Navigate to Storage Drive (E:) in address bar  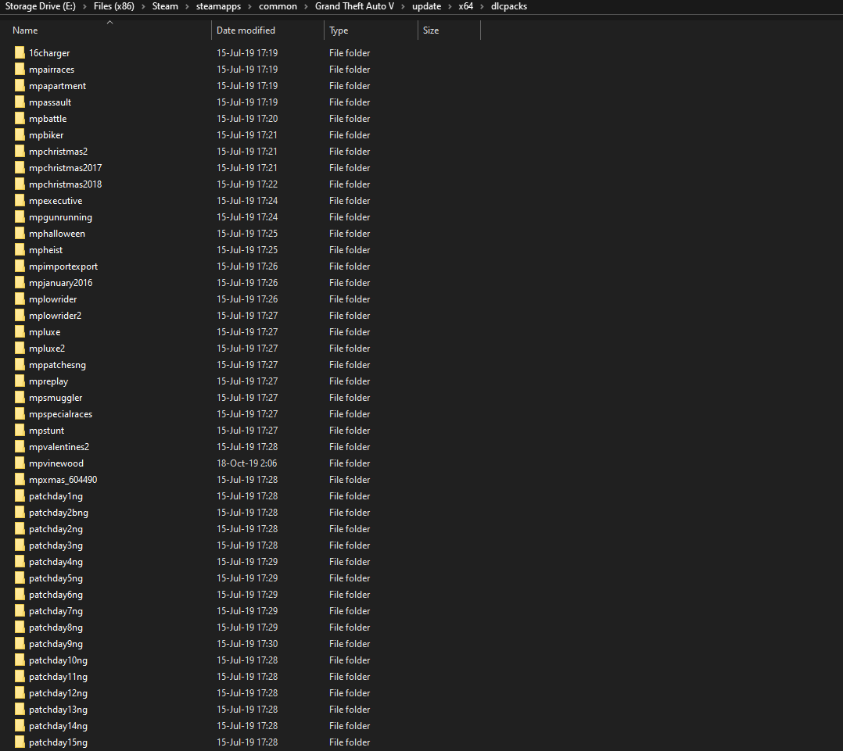[41, 6]
